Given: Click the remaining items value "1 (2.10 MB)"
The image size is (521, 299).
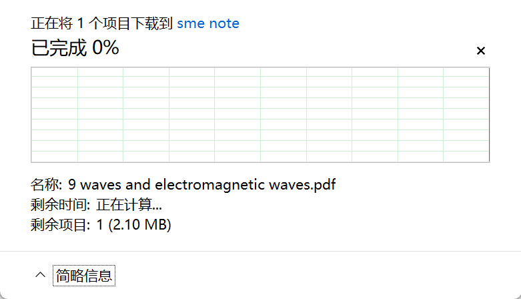Looking at the screenshot, I should pos(133,225).
